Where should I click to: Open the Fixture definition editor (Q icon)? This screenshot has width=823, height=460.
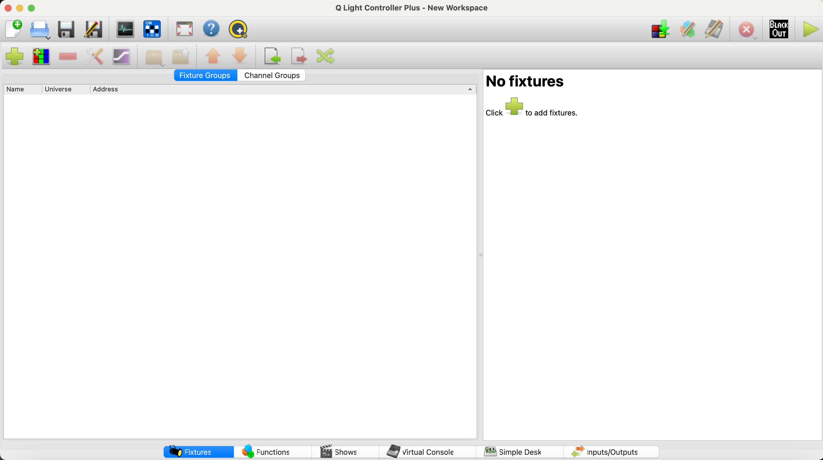point(238,29)
